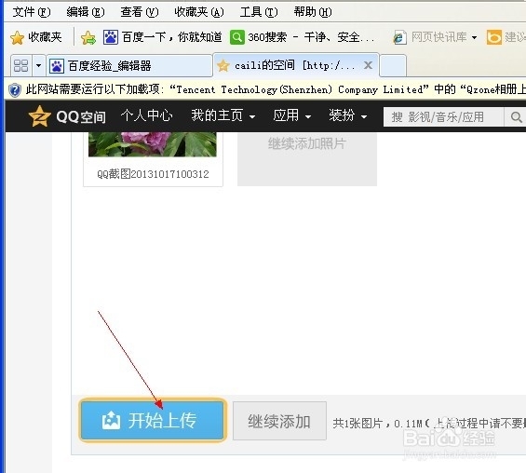
Task: Click the 开始上传 button
Action: tap(153, 420)
